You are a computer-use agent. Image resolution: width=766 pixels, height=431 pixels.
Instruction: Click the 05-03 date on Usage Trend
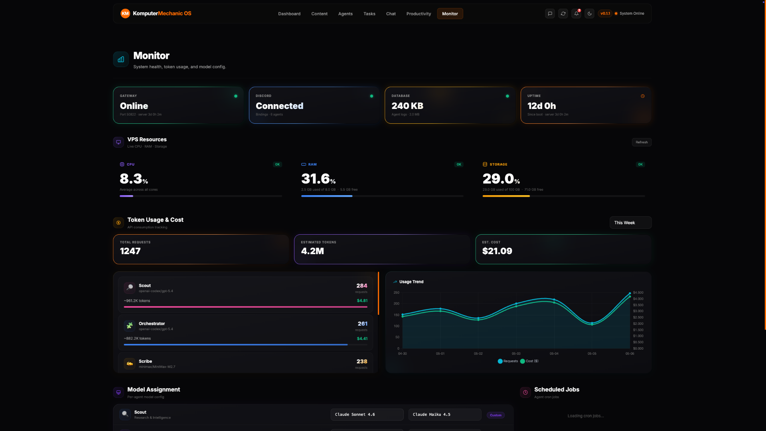516,354
